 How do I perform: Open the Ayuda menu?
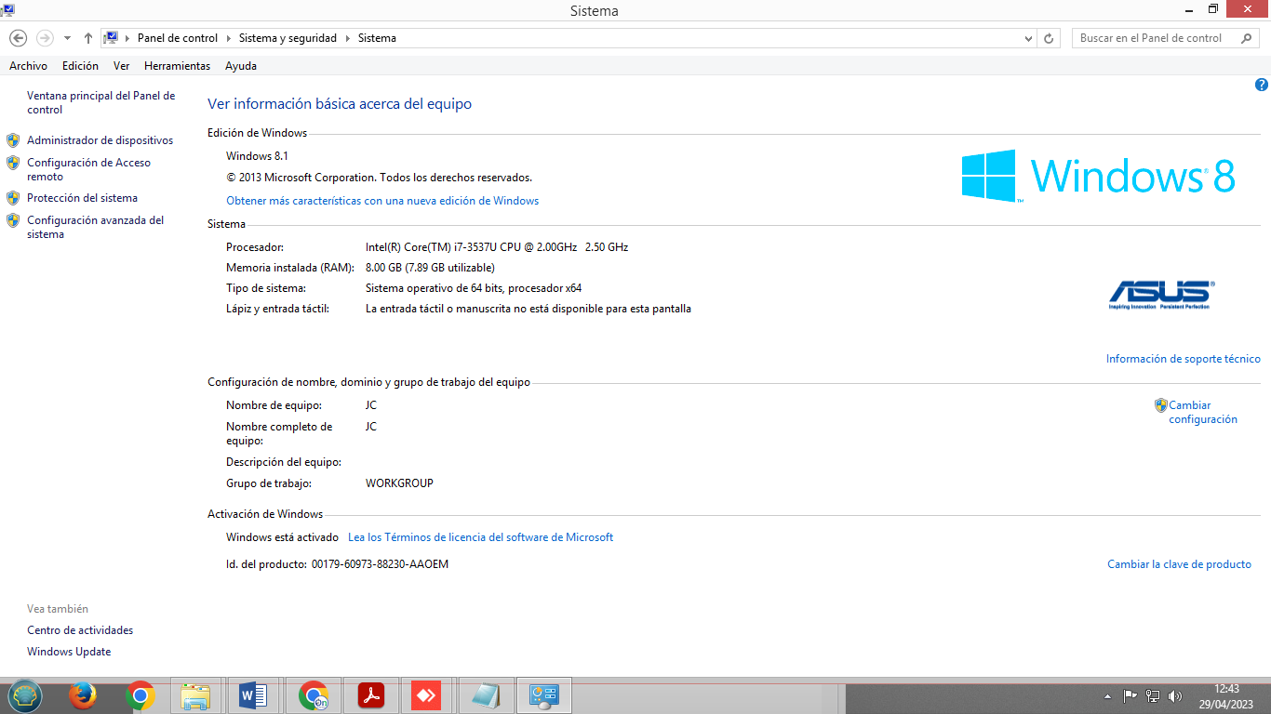click(x=241, y=66)
